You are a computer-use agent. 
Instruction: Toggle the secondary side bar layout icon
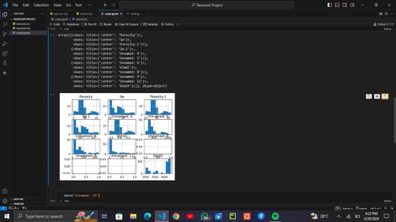(345, 5)
